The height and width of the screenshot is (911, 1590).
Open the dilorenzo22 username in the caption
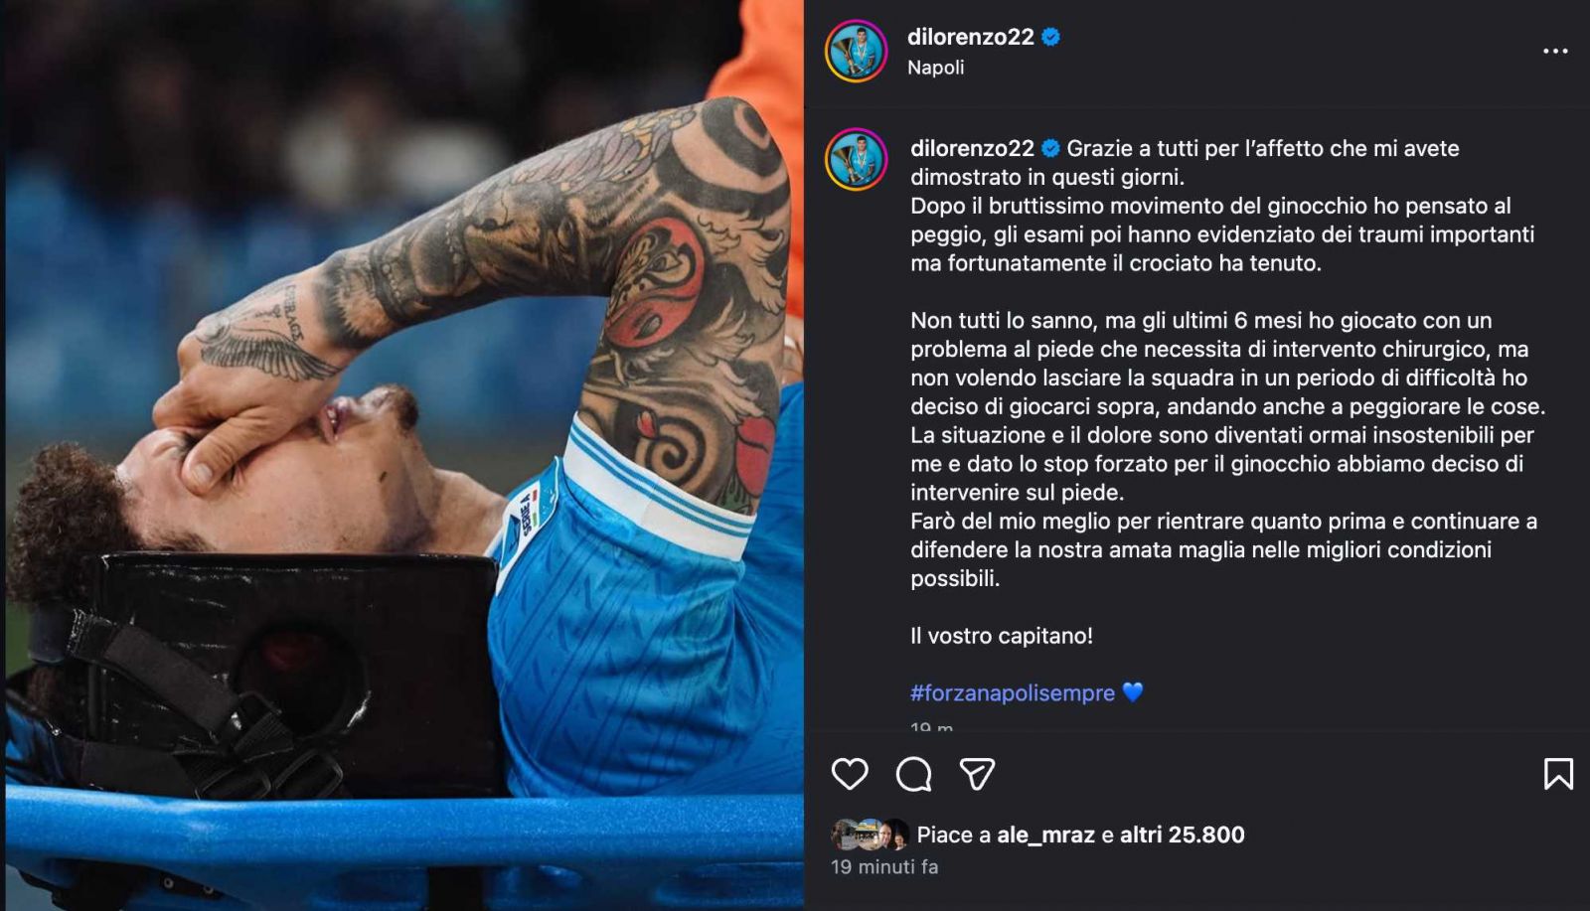coord(972,148)
